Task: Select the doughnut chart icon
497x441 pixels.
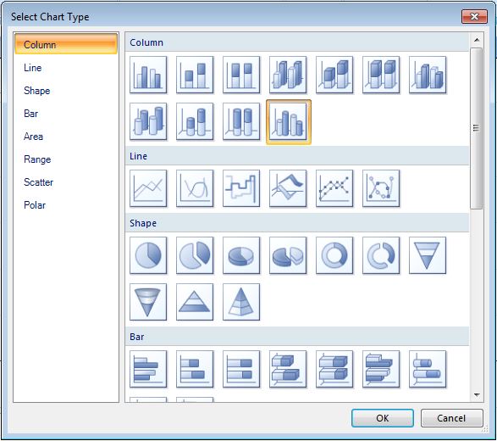Action: [334, 255]
